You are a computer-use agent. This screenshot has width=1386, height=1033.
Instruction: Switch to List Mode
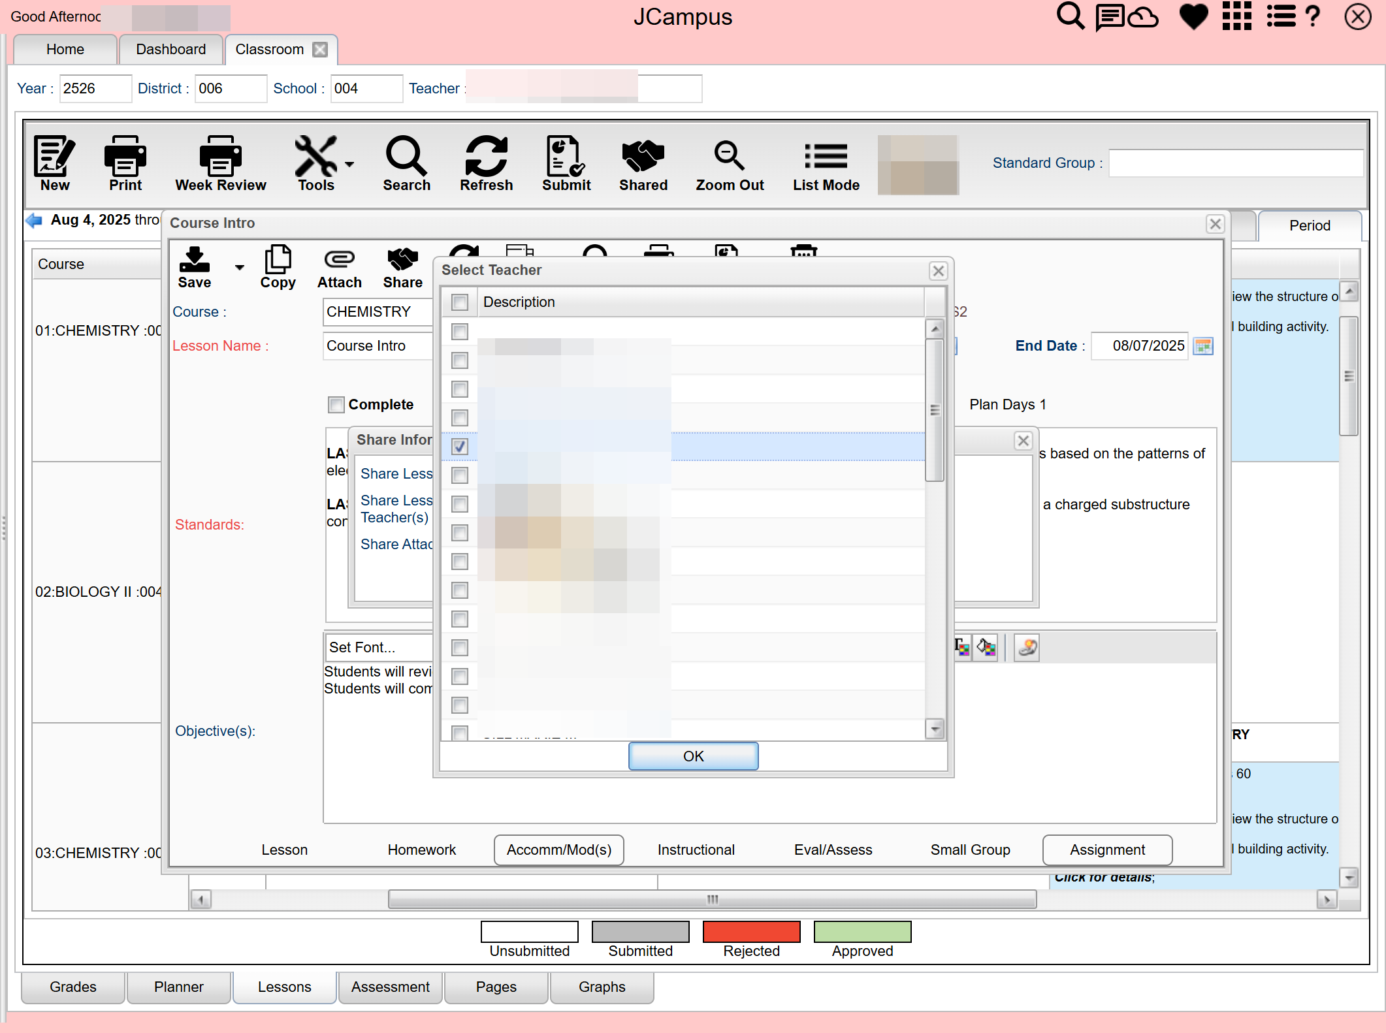(826, 157)
